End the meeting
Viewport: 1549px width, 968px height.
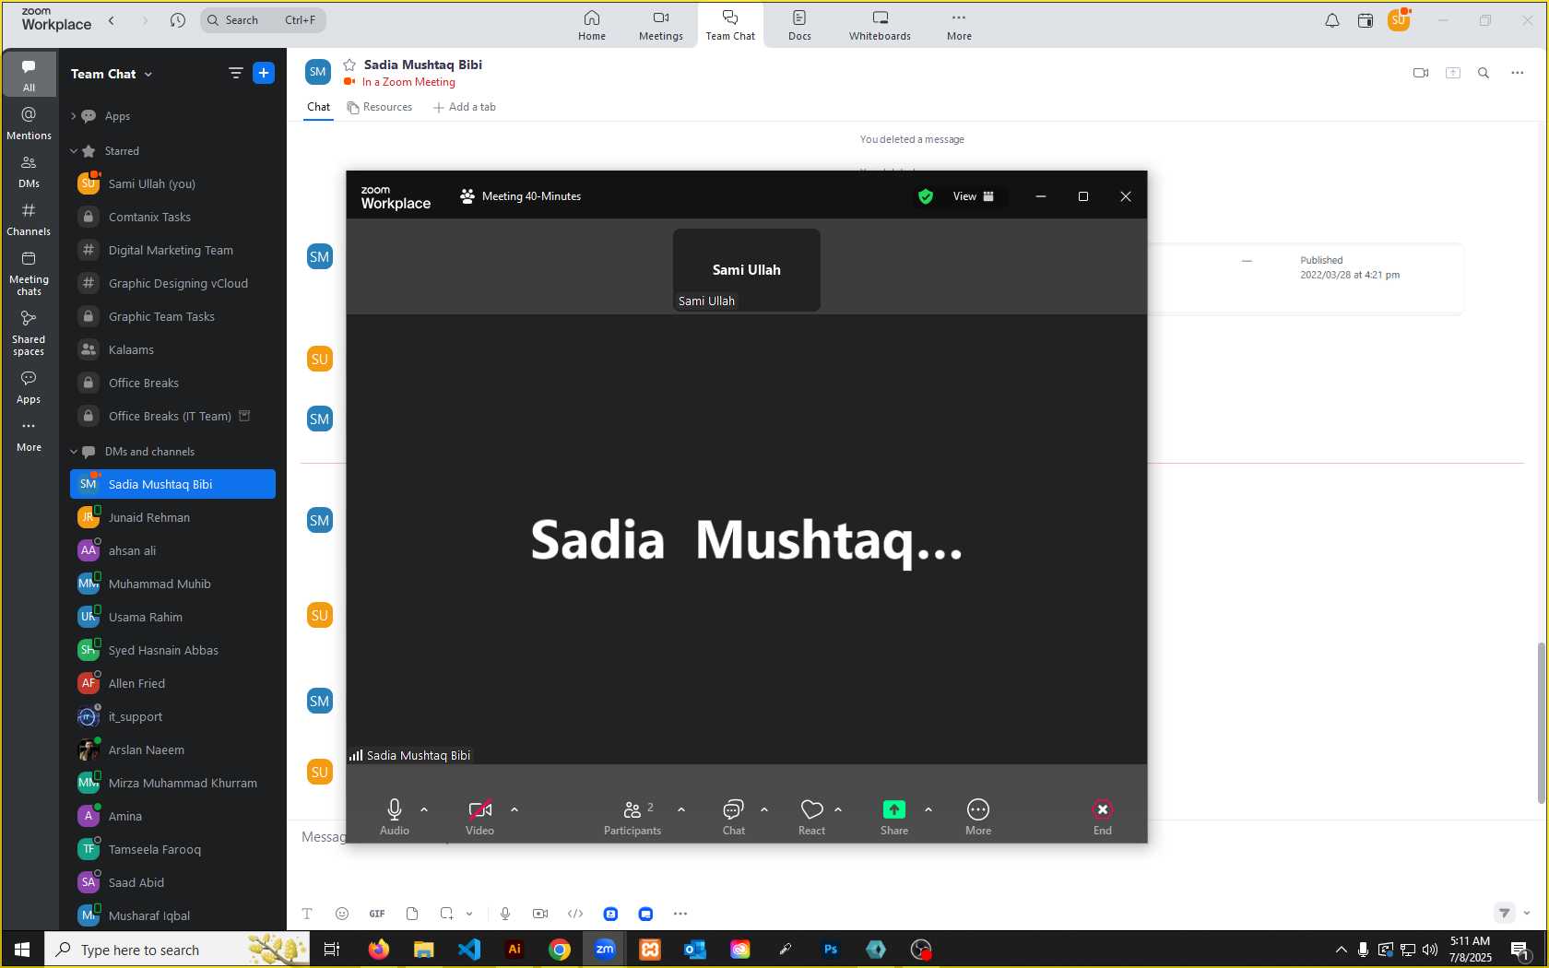pos(1103,816)
